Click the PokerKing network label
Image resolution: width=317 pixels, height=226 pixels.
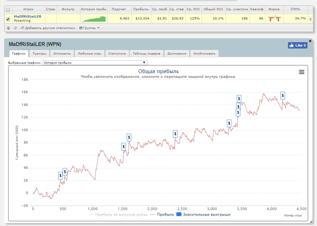pos(22,21)
